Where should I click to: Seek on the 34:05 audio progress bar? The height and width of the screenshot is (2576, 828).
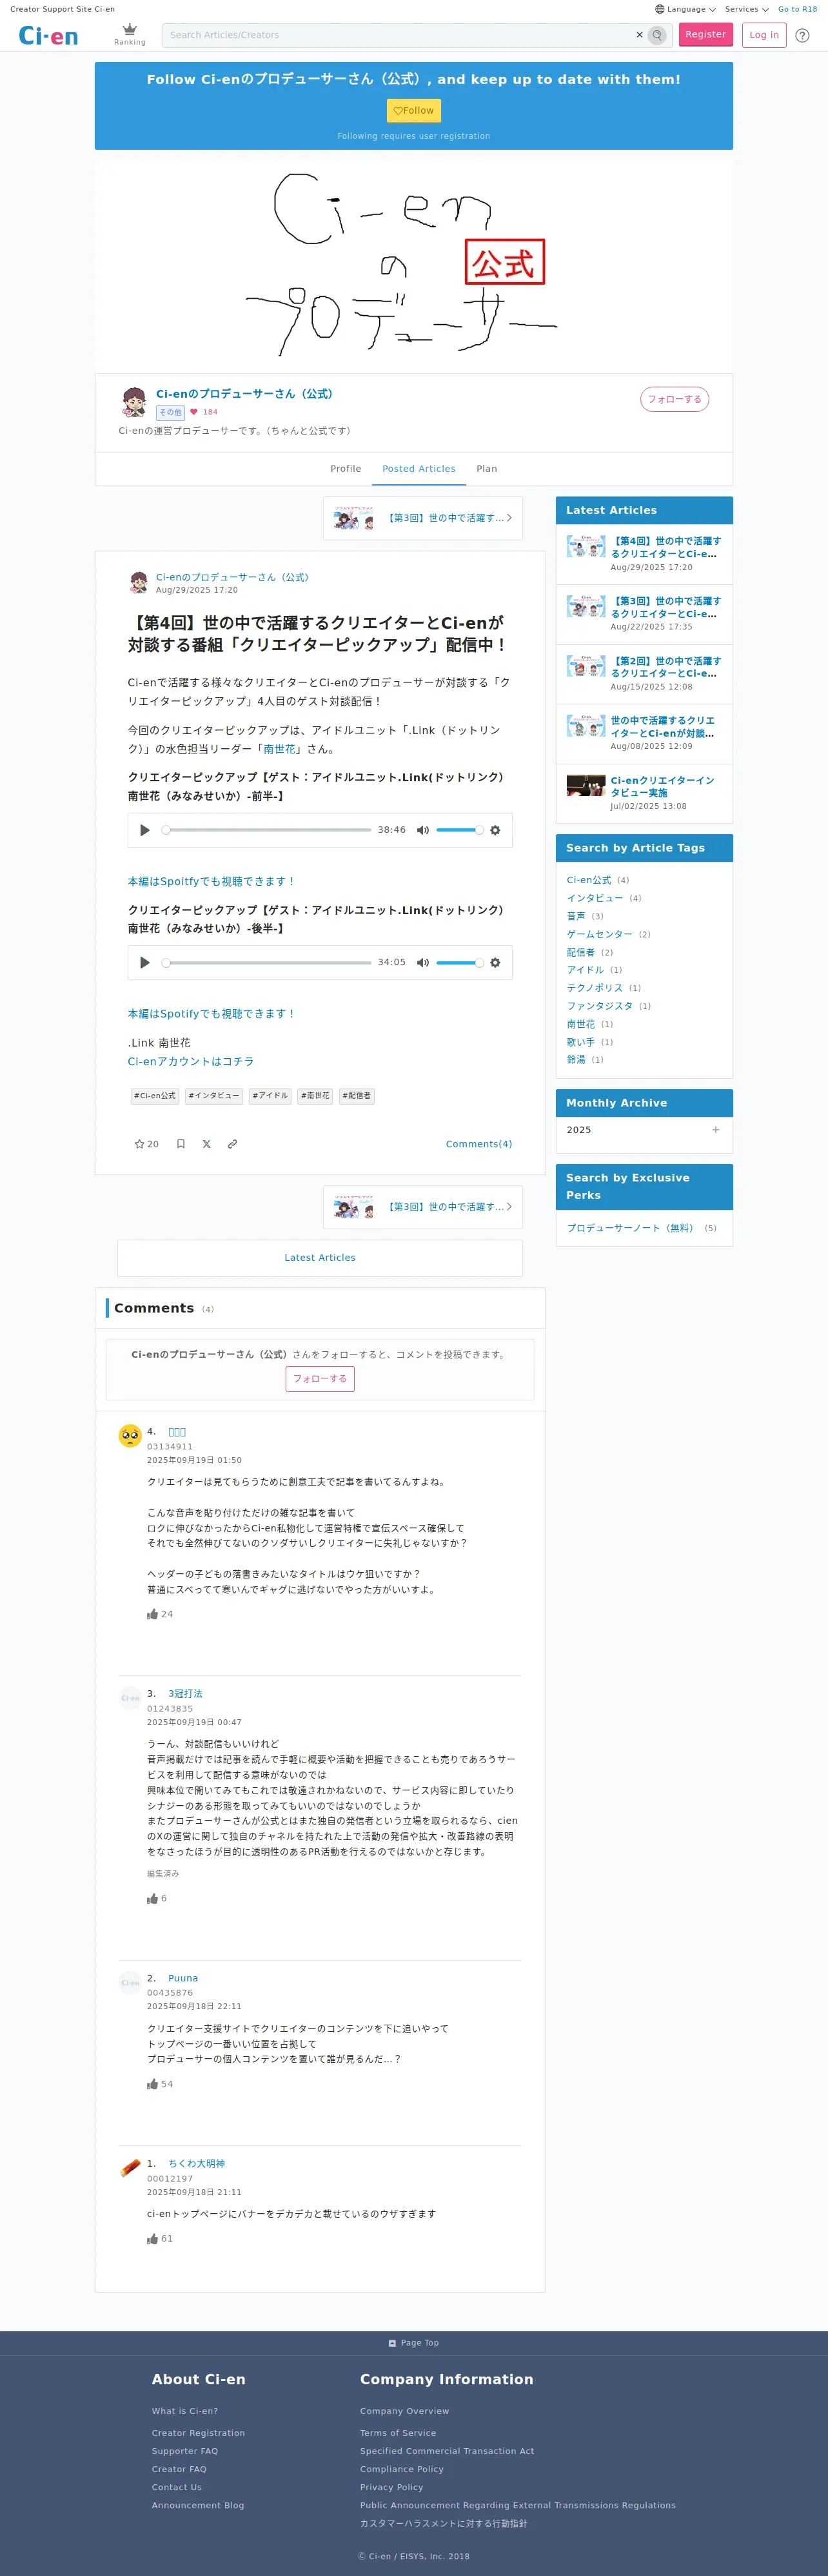coord(267,963)
